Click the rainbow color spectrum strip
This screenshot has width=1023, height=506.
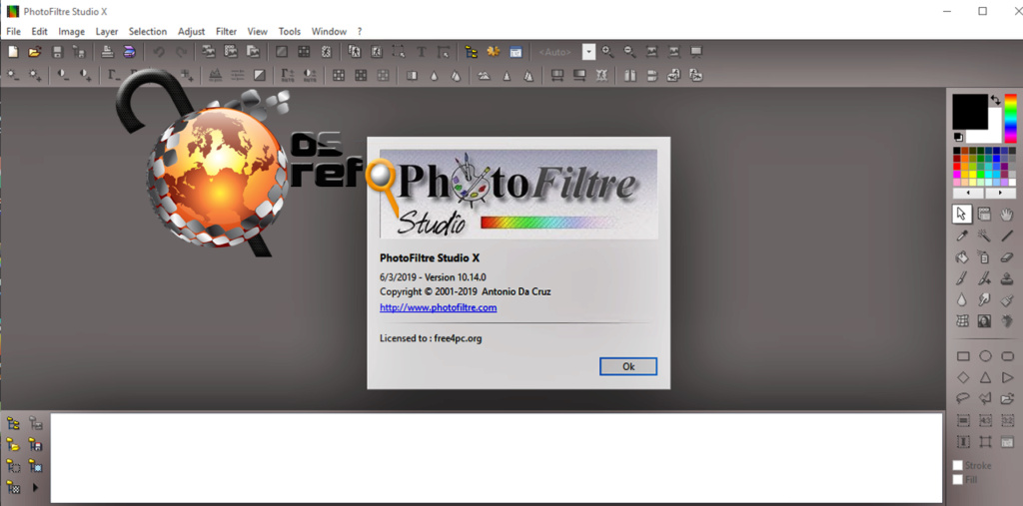[x=1011, y=118]
